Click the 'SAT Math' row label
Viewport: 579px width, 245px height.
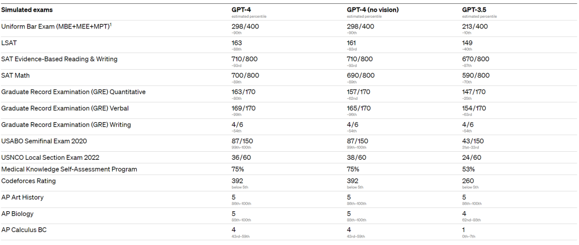click(x=17, y=76)
